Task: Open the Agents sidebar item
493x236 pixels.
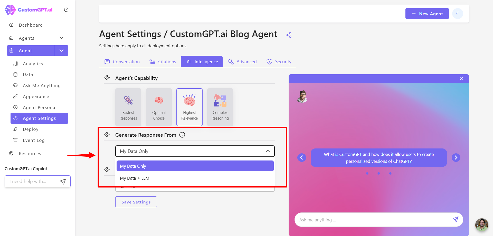Action: pyautogui.click(x=26, y=38)
